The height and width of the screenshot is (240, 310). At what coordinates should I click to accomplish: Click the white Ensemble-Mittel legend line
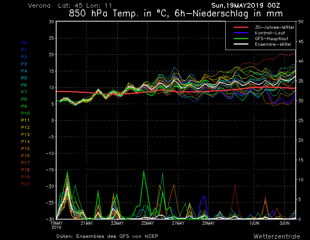241,44
